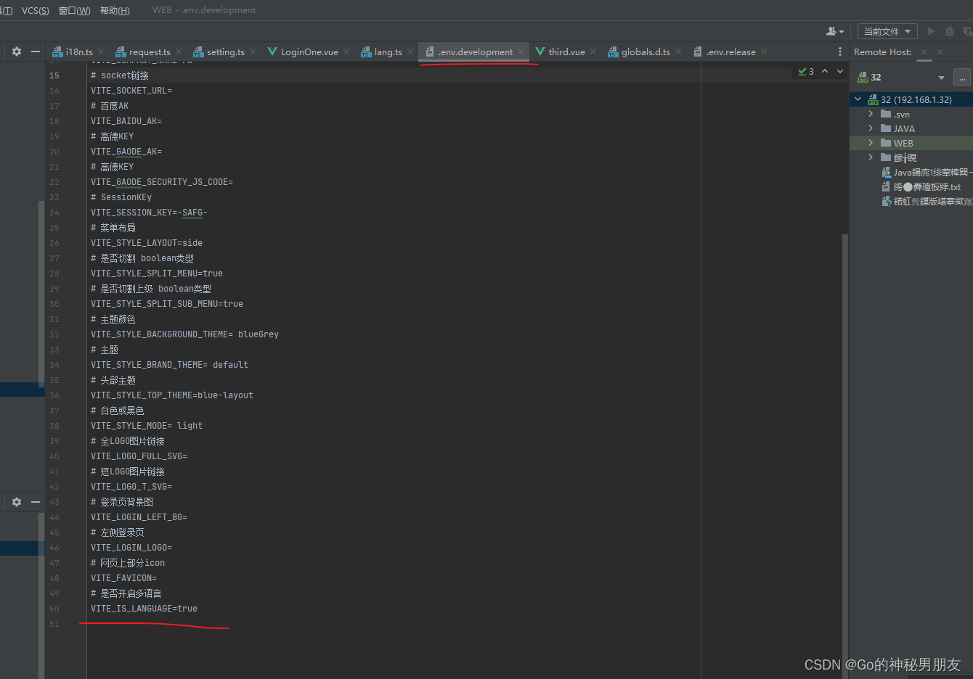The width and height of the screenshot is (973, 679).
Task: Expand the .svn folder
Action: click(871, 114)
